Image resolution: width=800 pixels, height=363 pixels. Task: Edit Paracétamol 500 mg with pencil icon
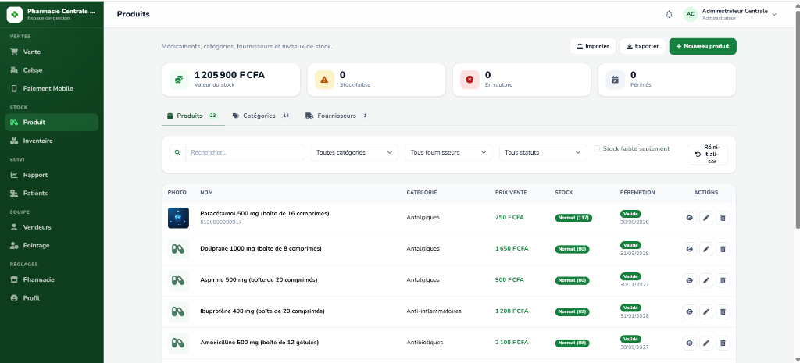[706, 219]
